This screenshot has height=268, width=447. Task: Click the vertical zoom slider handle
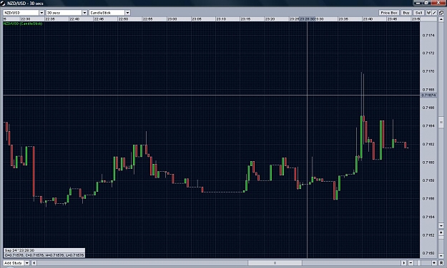[x=441, y=237]
